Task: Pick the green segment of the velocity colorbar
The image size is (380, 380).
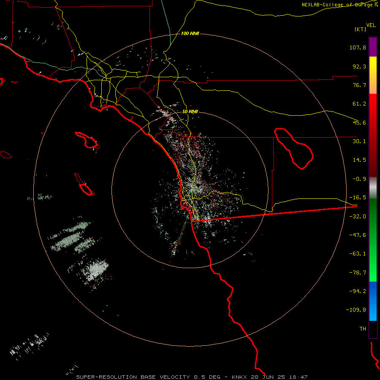Action: coord(373,240)
